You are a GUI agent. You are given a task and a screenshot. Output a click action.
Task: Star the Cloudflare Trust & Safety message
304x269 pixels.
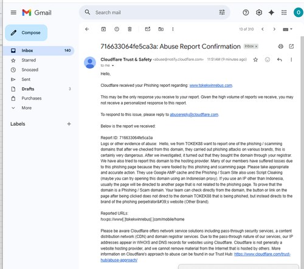(x=255, y=60)
